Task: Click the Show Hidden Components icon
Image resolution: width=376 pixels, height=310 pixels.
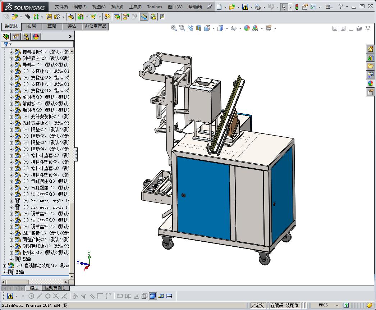Action: (x=71, y=17)
